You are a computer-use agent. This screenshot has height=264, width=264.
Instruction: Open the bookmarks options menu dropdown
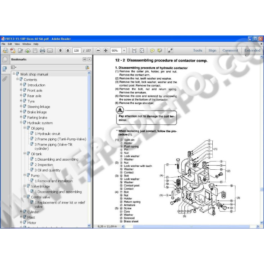point(14,68)
